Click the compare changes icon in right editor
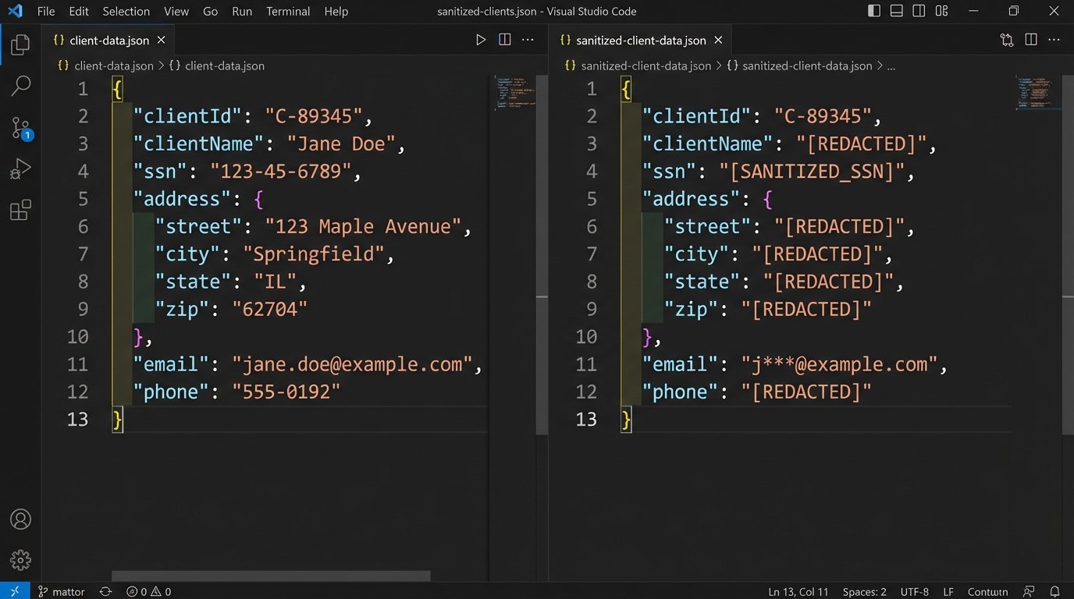Viewport: 1074px width, 599px height. click(x=1007, y=40)
